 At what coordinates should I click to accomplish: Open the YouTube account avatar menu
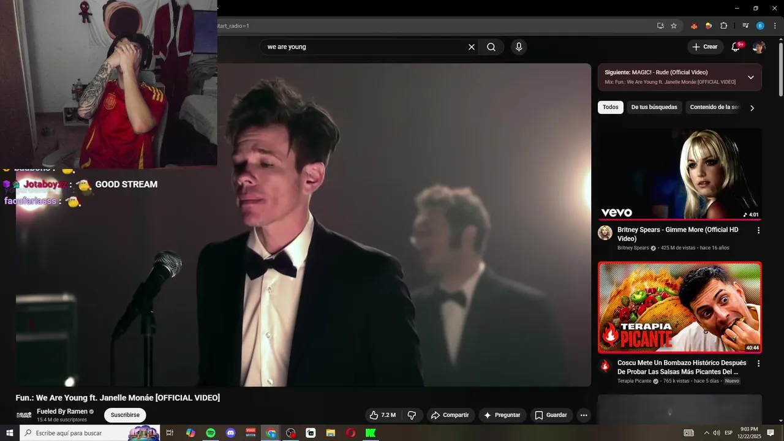click(759, 47)
